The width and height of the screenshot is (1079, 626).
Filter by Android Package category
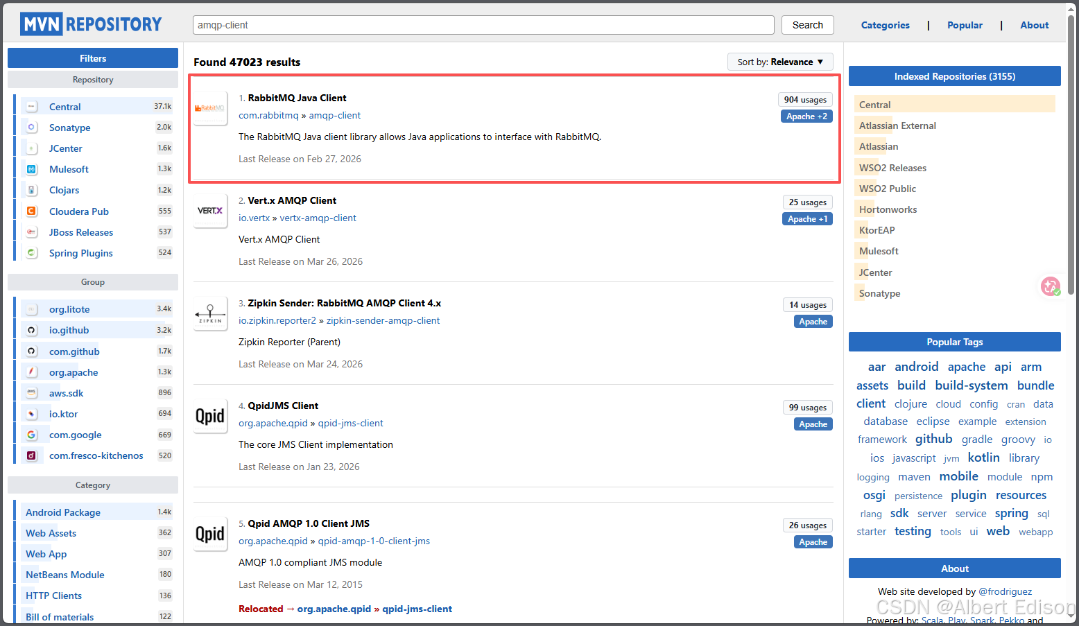pos(63,512)
